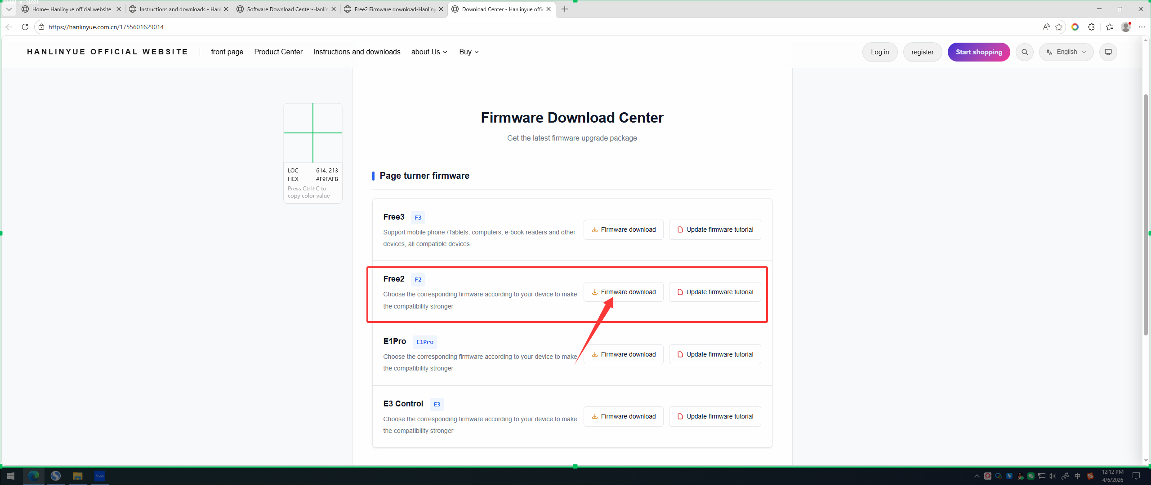Click the browser back arrow icon
This screenshot has width=1151, height=485.
click(x=9, y=27)
